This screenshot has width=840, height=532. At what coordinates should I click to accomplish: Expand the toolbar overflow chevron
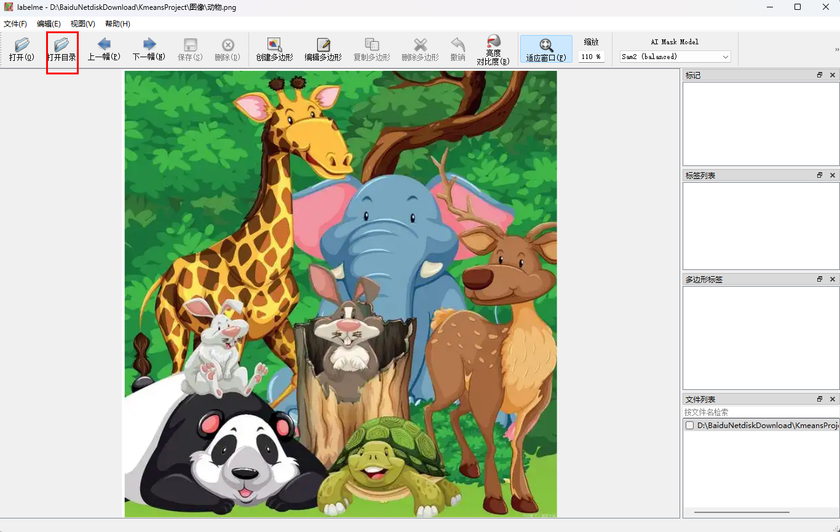pos(836,49)
